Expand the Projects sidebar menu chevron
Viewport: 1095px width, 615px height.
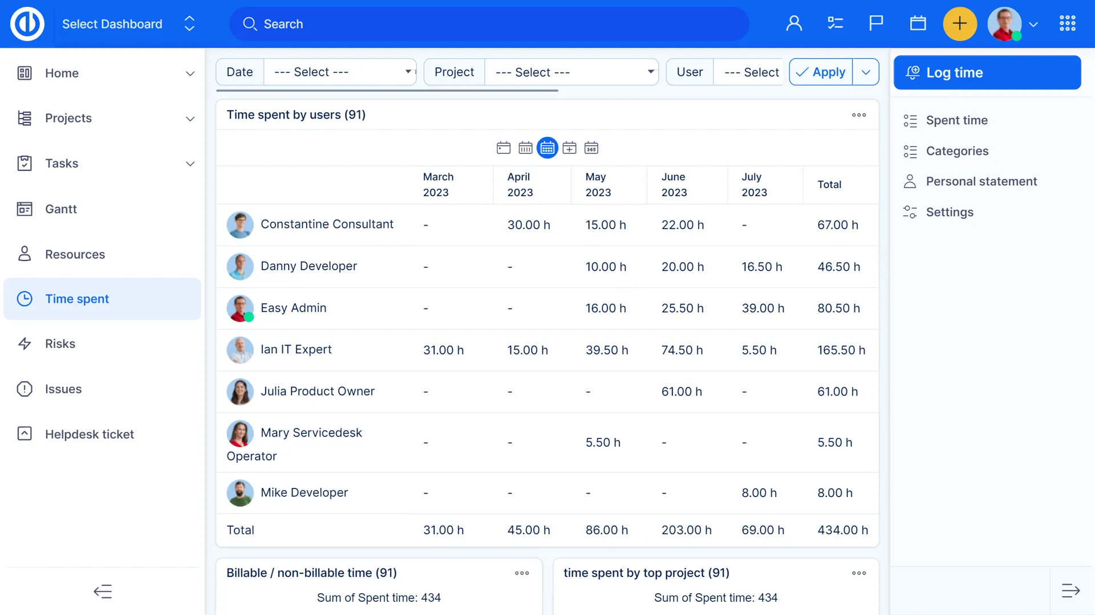190,119
